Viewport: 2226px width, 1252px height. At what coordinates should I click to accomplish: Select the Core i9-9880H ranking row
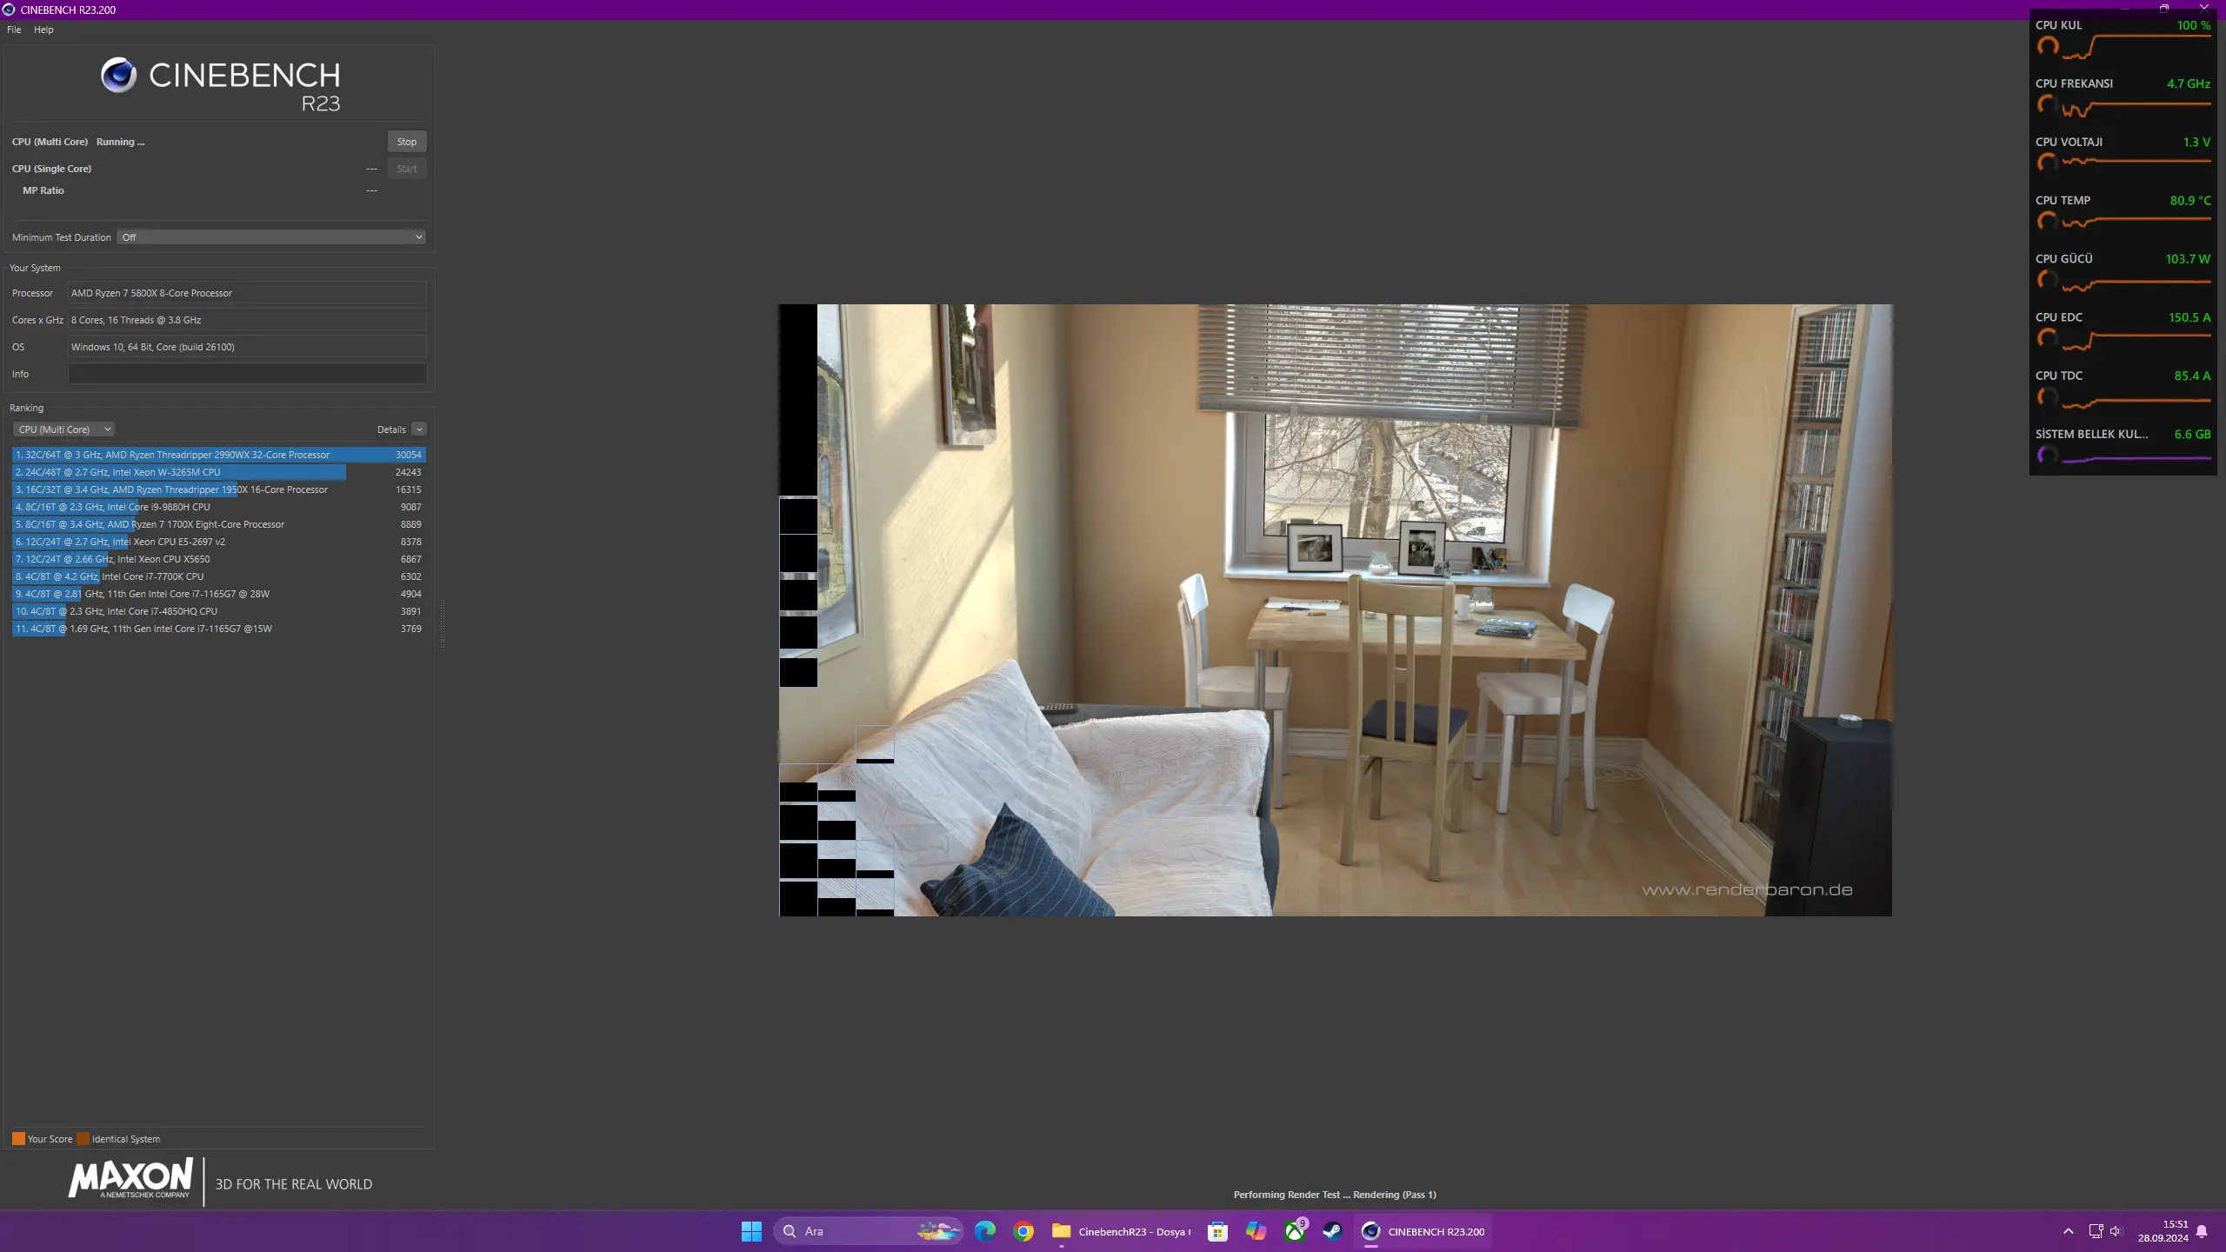click(x=219, y=507)
